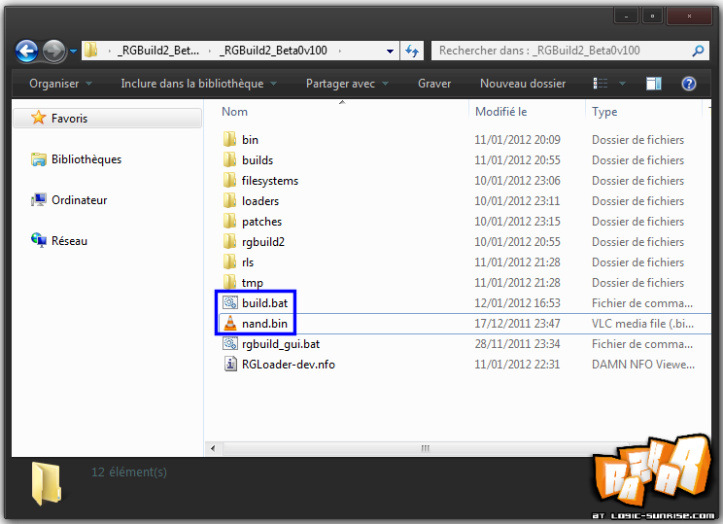This screenshot has width=723, height=524.
Task: Click the search field Rechercher dans
Action: [x=562, y=51]
